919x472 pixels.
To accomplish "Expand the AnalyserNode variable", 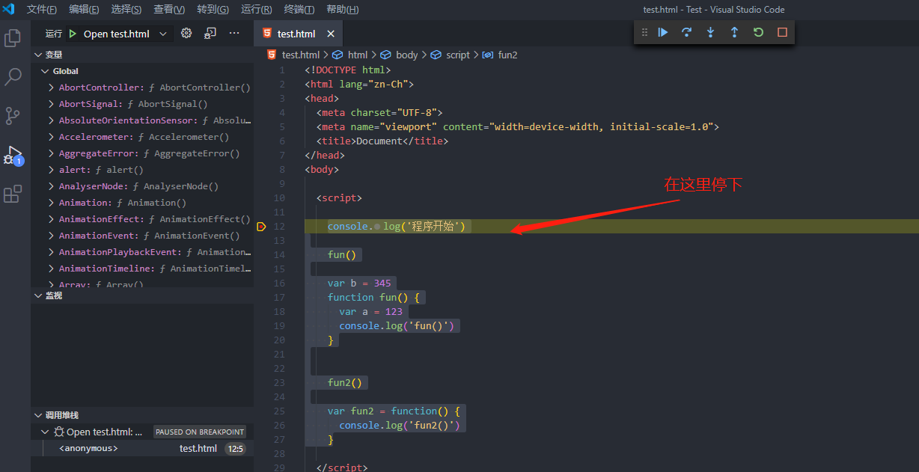I will (x=51, y=186).
